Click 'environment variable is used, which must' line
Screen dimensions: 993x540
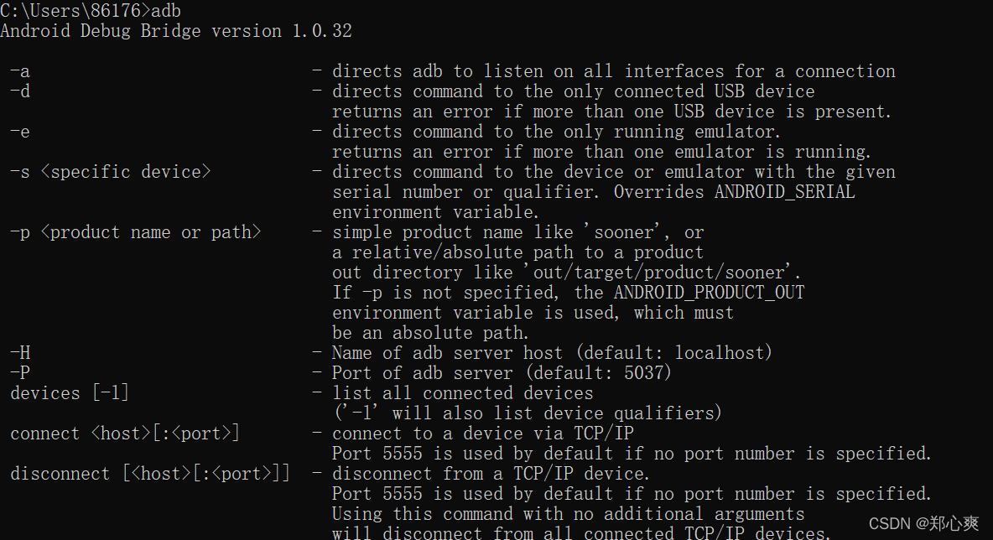[x=533, y=314]
